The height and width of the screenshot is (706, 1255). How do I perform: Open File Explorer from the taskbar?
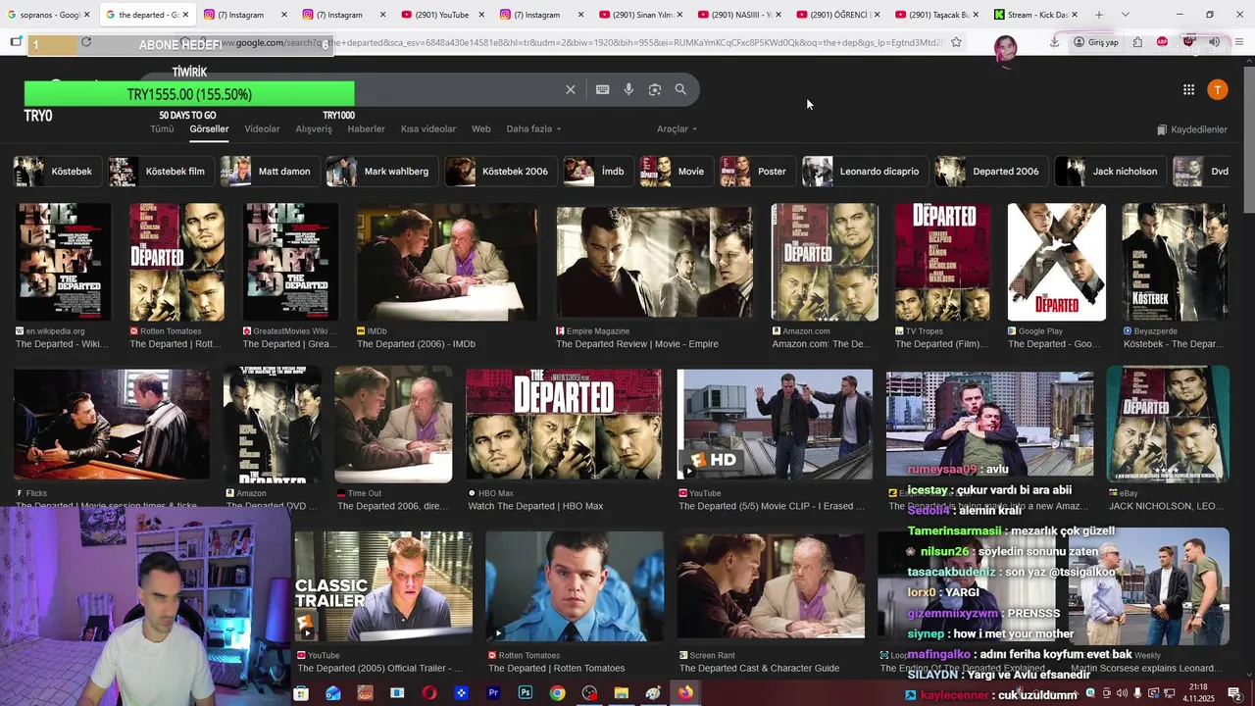click(x=621, y=693)
